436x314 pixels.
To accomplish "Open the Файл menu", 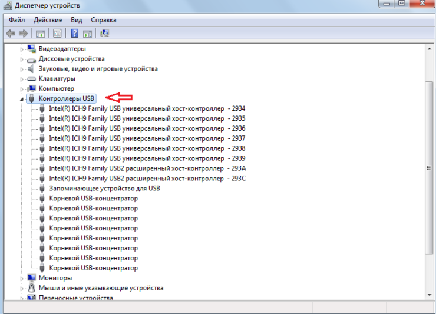I will (x=16, y=20).
